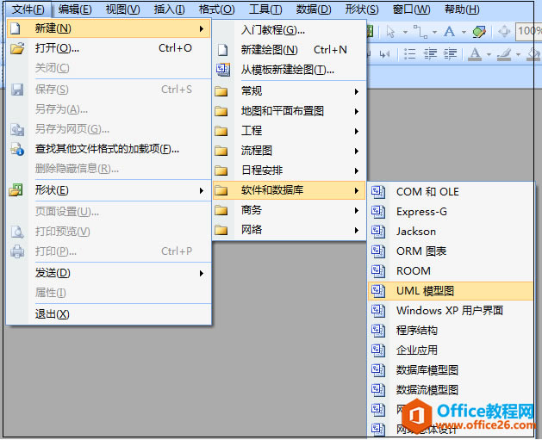Open Pointer tool dropdown arrow
The width and height of the screenshot is (542, 440).
point(405,32)
